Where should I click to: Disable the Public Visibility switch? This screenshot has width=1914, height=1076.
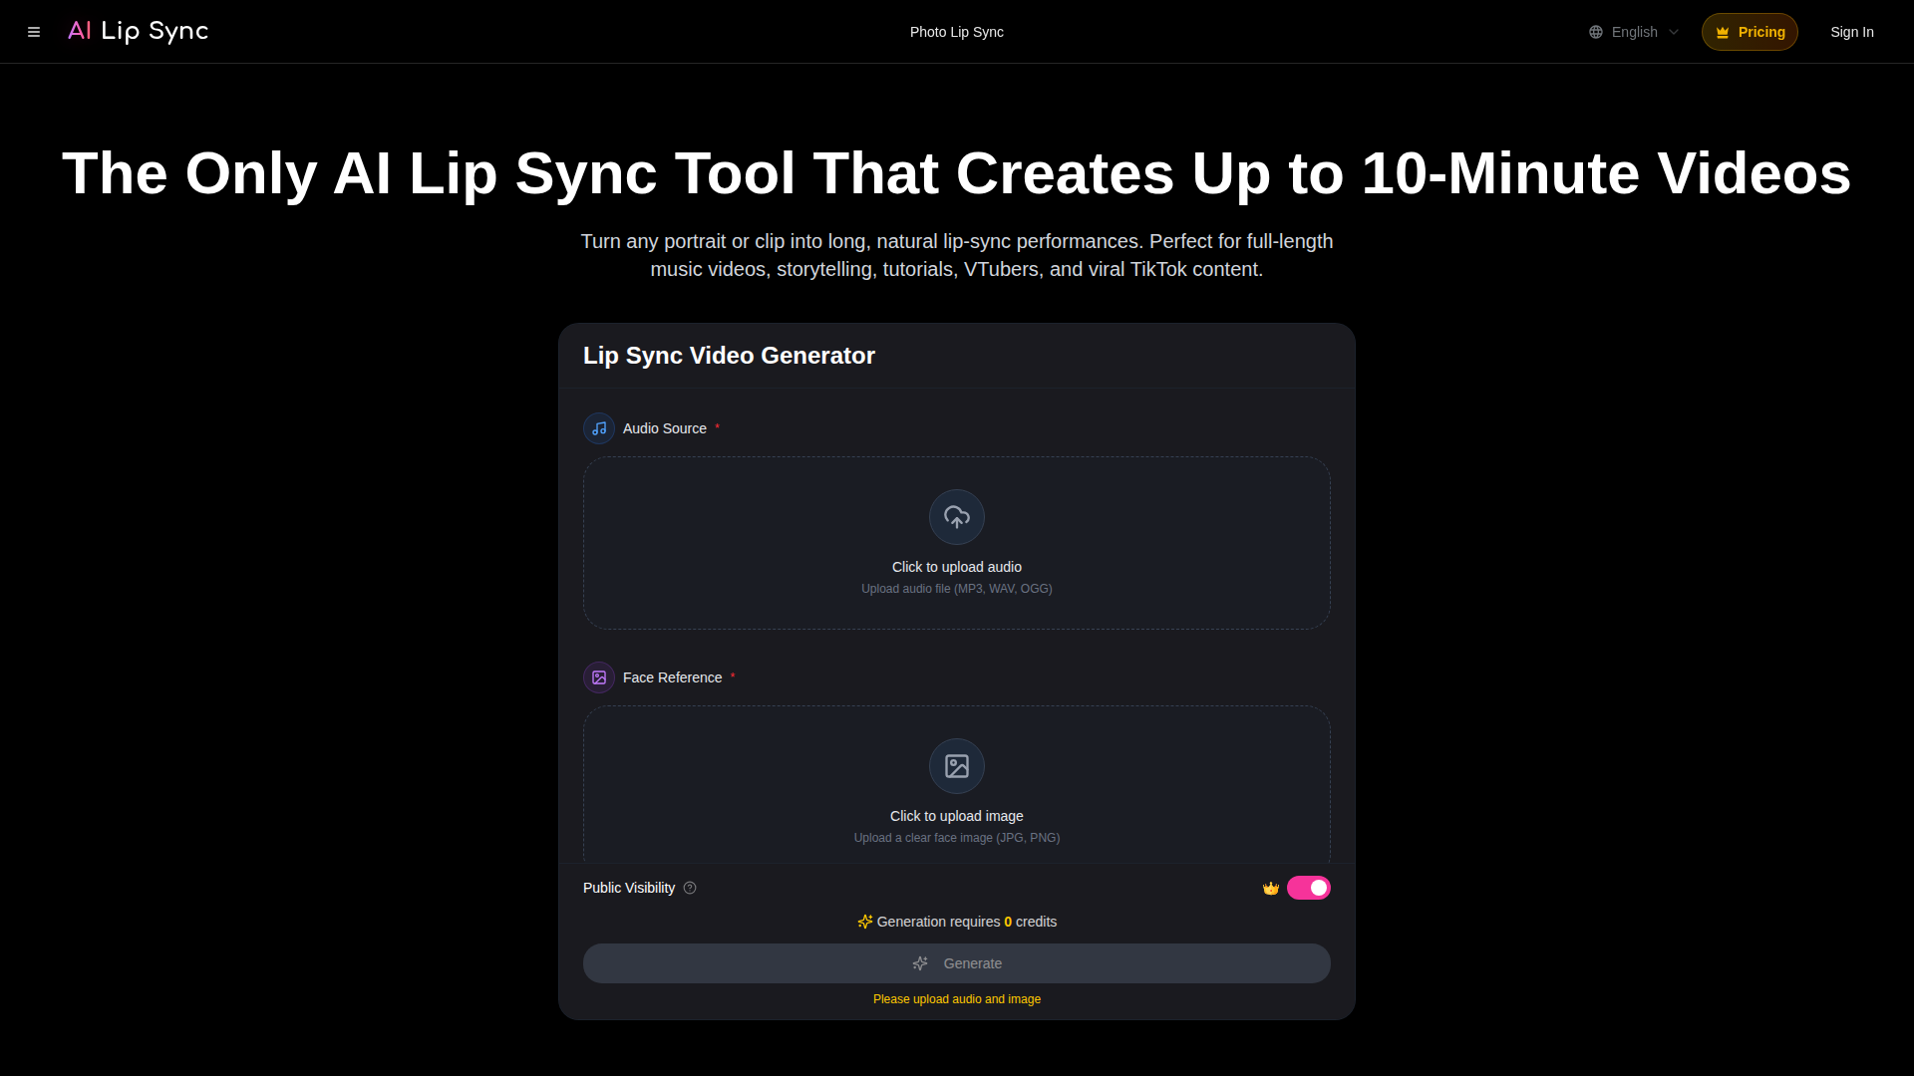pyautogui.click(x=1308, y=888)
